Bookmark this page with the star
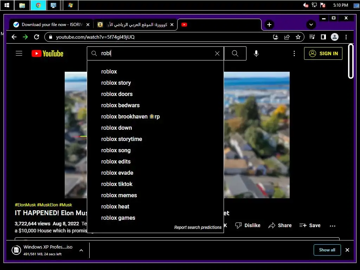 click(298, 37)
